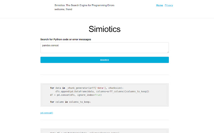This screenshot has width=214, height=133.
Task: Open the Privacy navigation link
Action: coord(169,5)
